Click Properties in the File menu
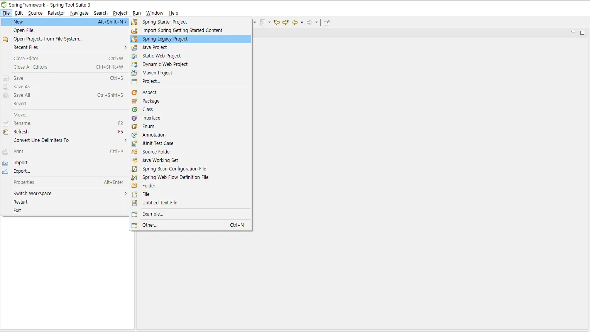590x332 pixels. coord(65,182)
